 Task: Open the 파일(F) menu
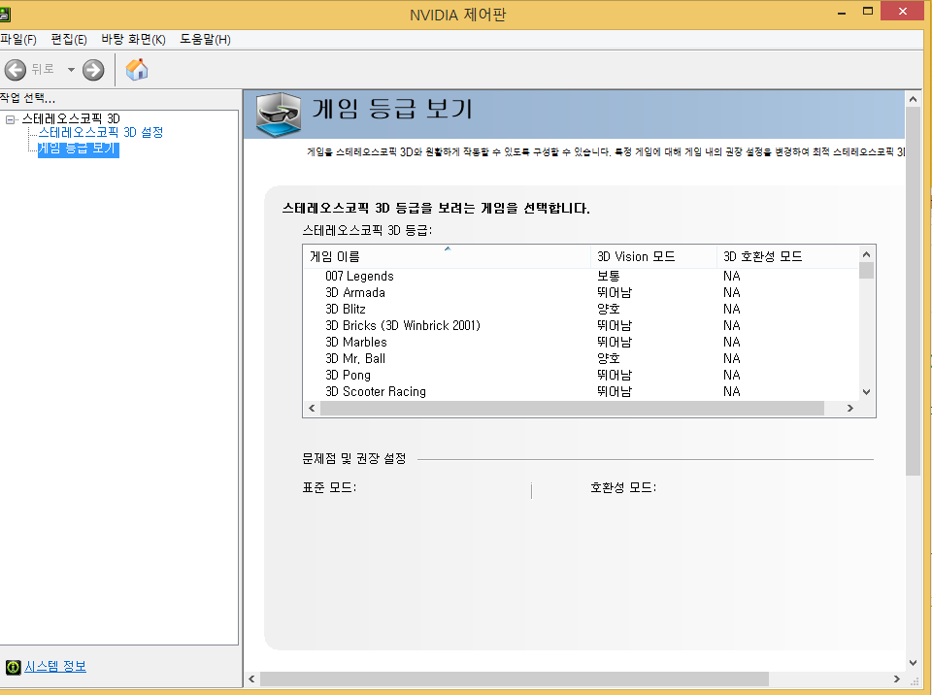pos(18,39)
